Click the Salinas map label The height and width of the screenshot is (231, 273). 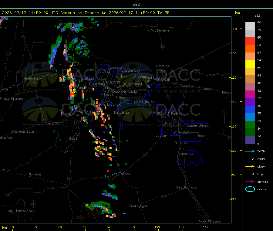click(x=52, y=123)
